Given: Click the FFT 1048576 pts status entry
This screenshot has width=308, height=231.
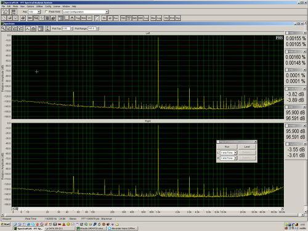Looking at the screenshot, I should [91, 219].
